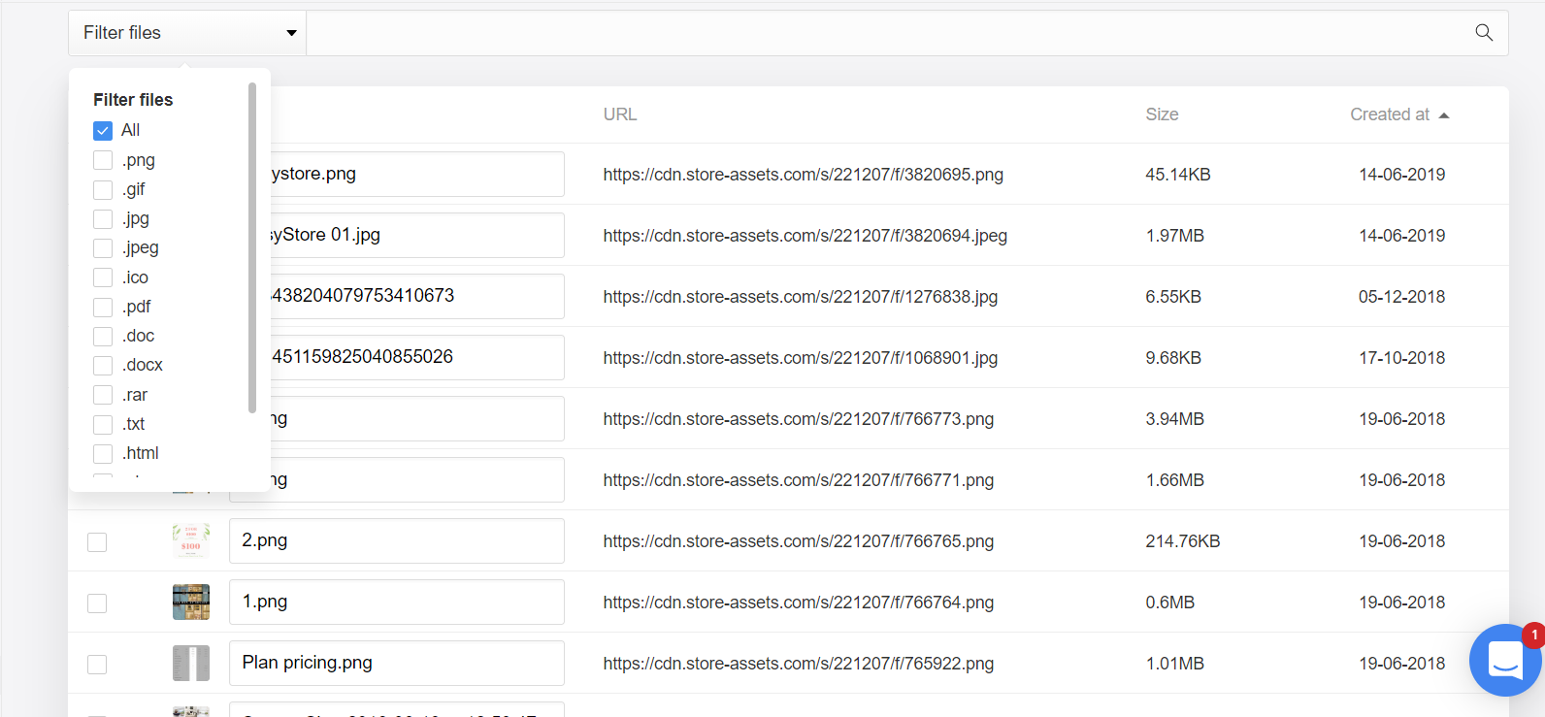The width and height of the screenshot is (1545, 717).
Task: Click the URL ending in 765922.png
Action: (799, 664)
